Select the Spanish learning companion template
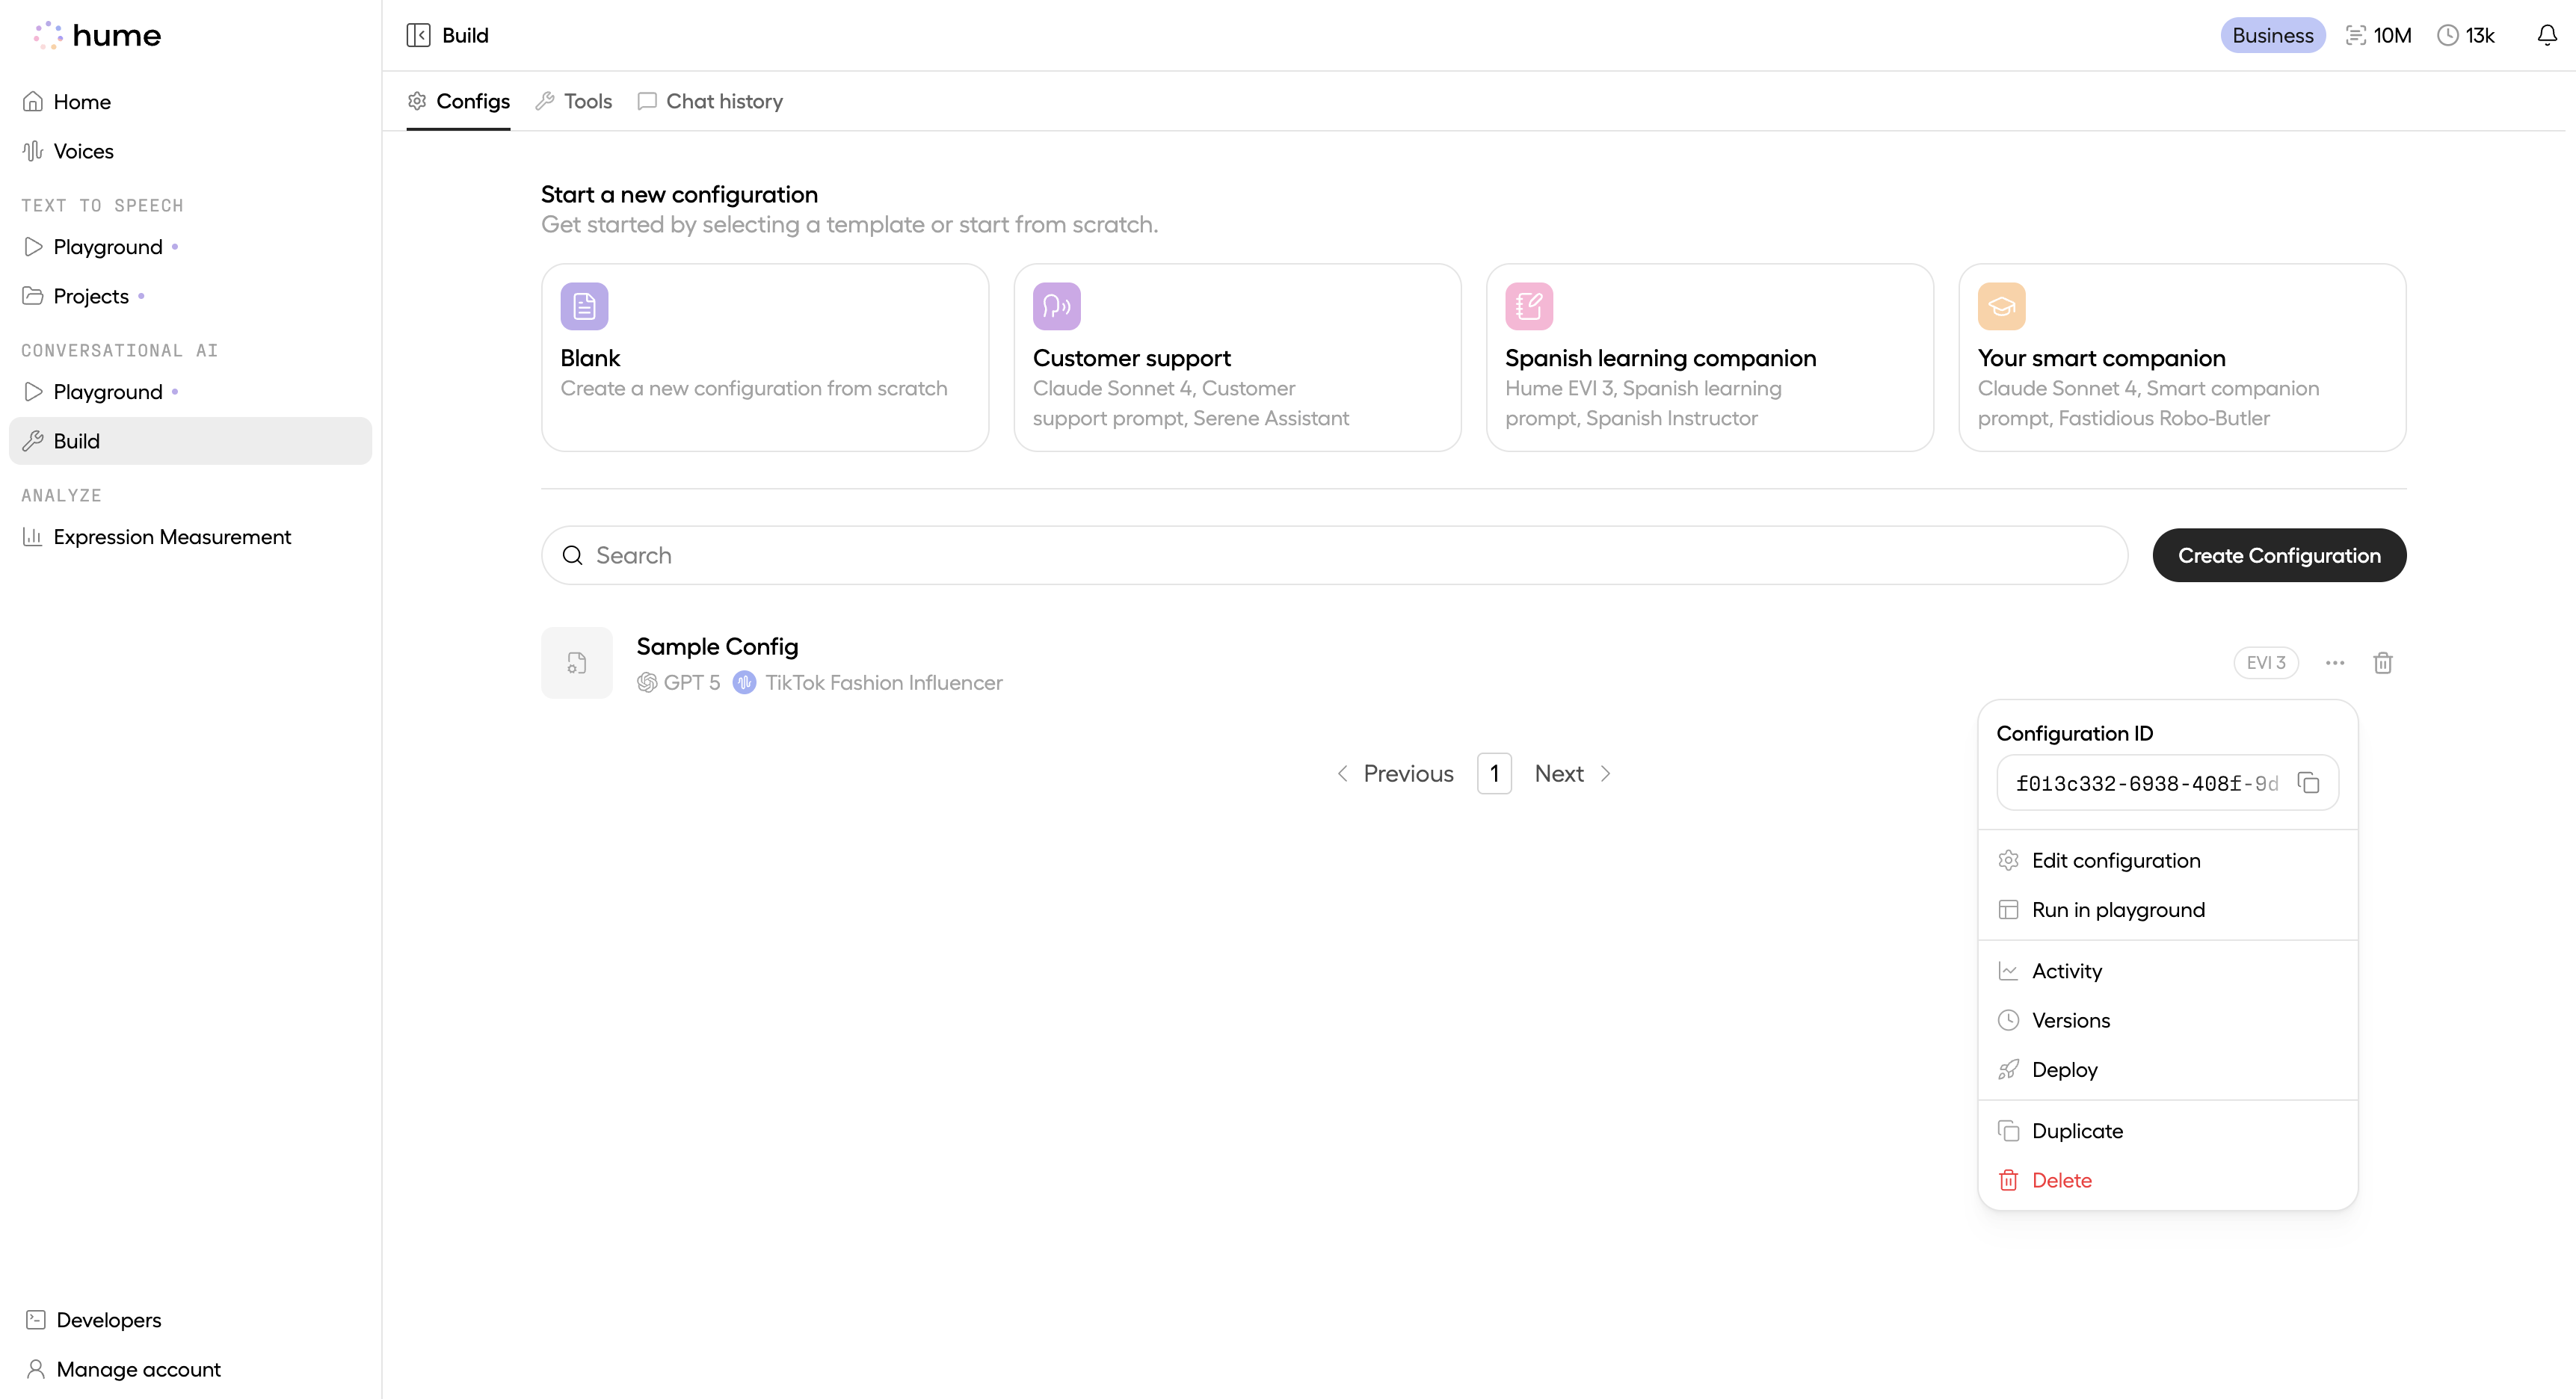Viewport: 2576px width, 1399px height. pyautogui.click(x=1709, y=358)
